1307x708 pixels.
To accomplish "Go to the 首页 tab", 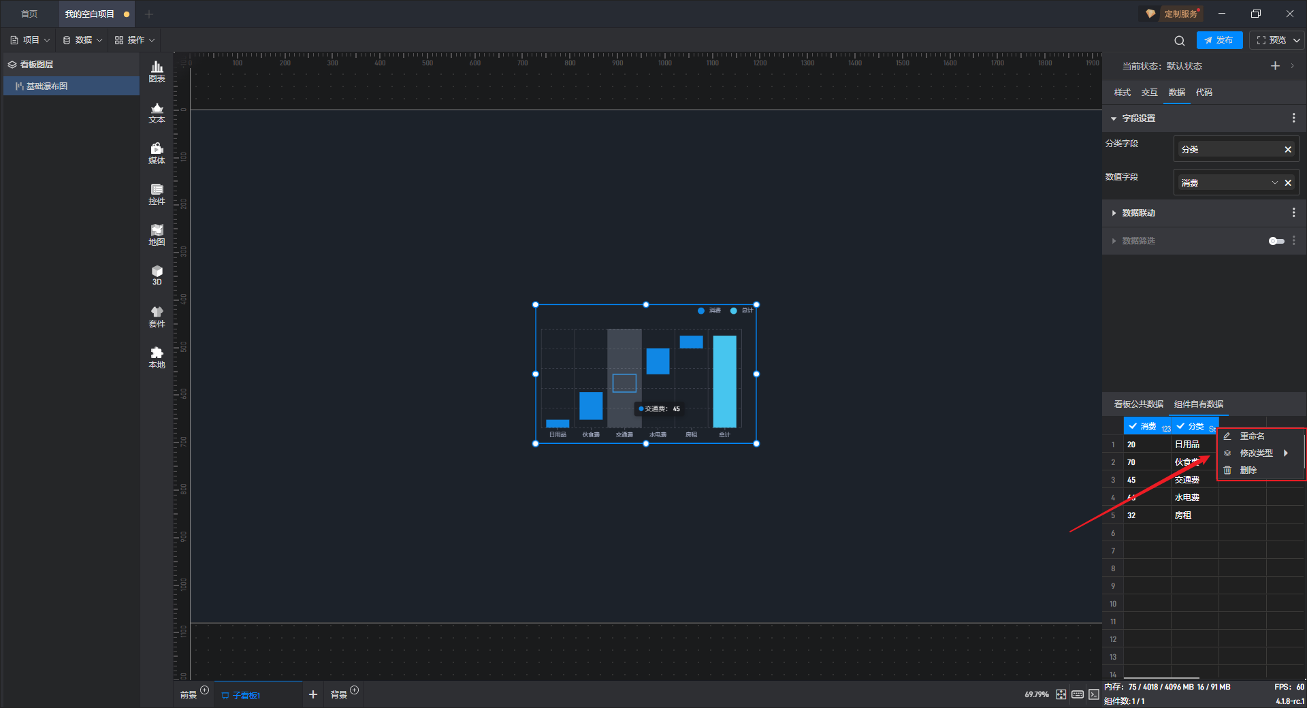I will coord(29,14).
